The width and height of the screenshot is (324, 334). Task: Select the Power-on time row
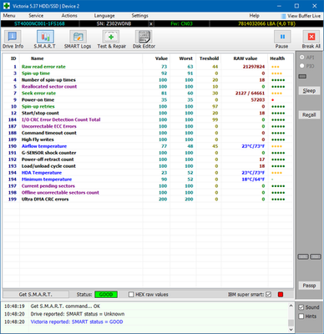point(148,100)
